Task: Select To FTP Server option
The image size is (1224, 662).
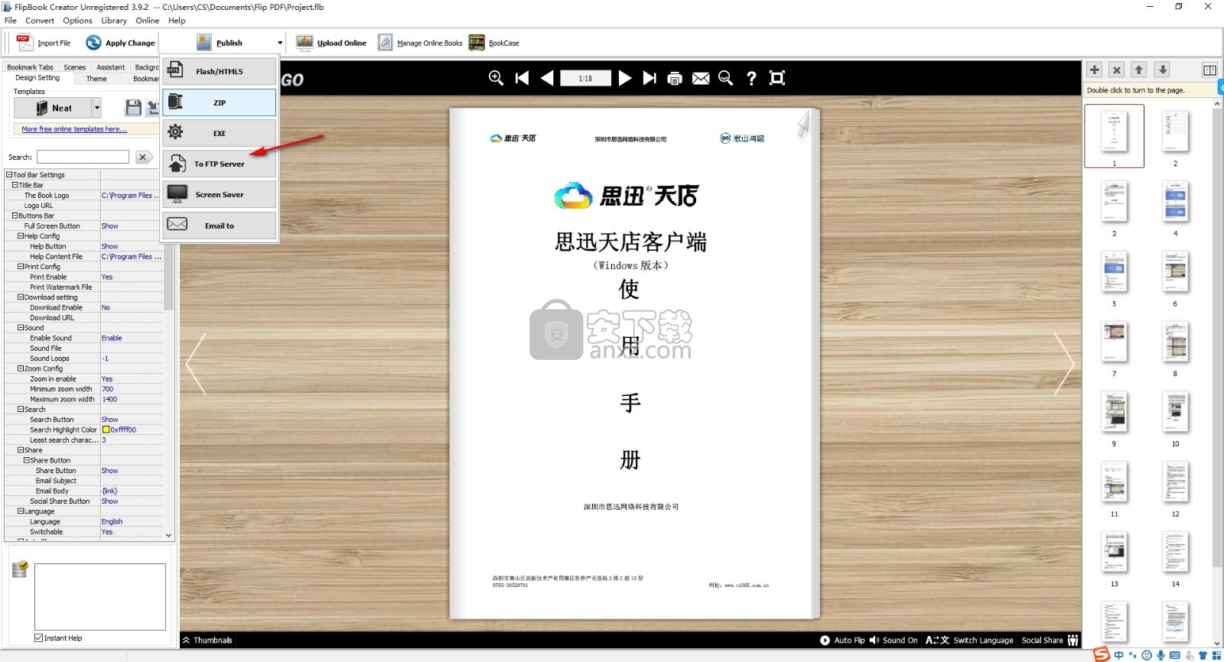Action: pos(219,164)
